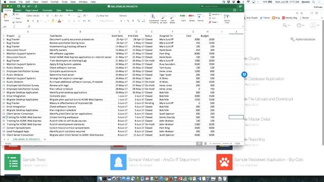Switch to Page Layout view in status bar
The image size is (324, 182).
tap(205, 144)
